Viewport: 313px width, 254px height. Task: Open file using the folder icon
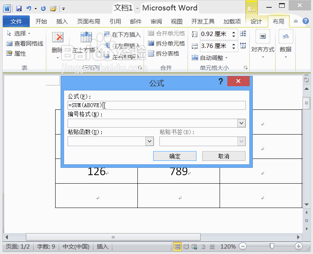[53, 9]
